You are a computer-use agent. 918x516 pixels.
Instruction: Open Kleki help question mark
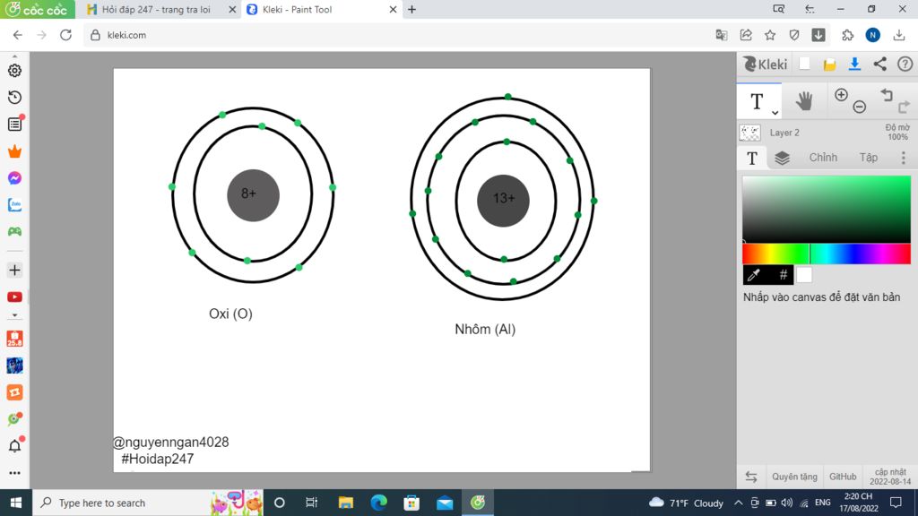pos(905,64)
